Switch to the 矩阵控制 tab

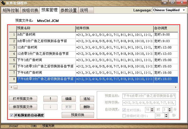[x=11, y=10]
